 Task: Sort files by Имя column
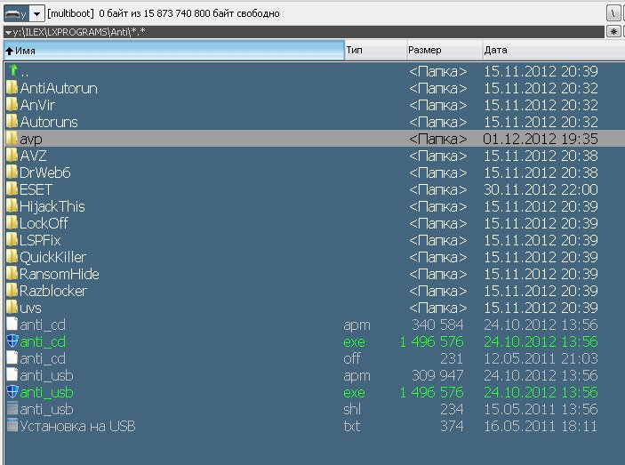point(172,51)
